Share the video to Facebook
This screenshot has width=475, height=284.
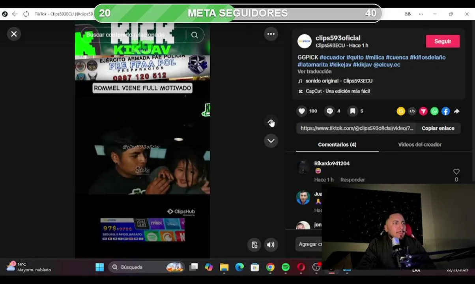(445, 111)
